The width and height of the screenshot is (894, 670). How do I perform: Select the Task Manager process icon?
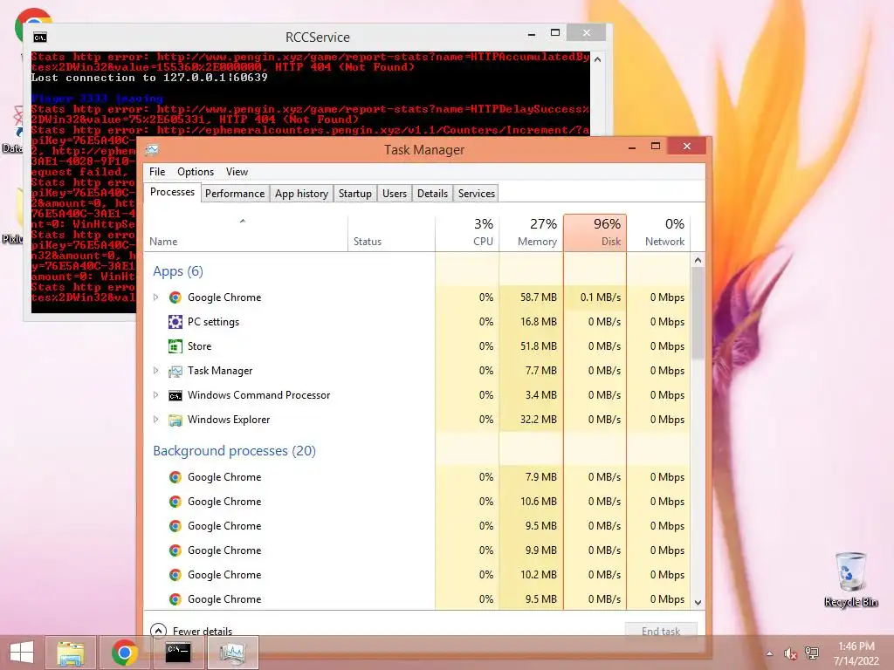(175, 371)
